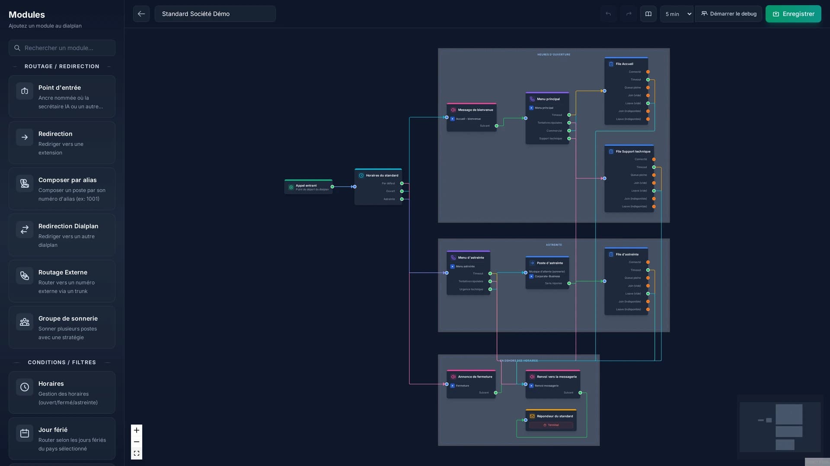Fit view with the fullscreen icon
The height and width of the screenshot is (466, 830).
point(137,453)
